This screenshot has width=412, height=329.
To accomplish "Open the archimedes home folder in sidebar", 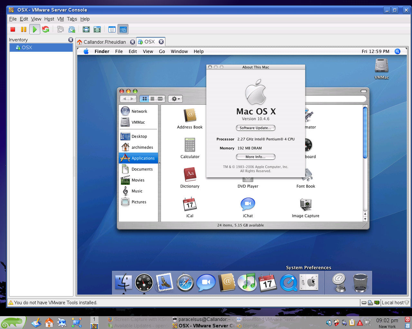I will 138,147.
